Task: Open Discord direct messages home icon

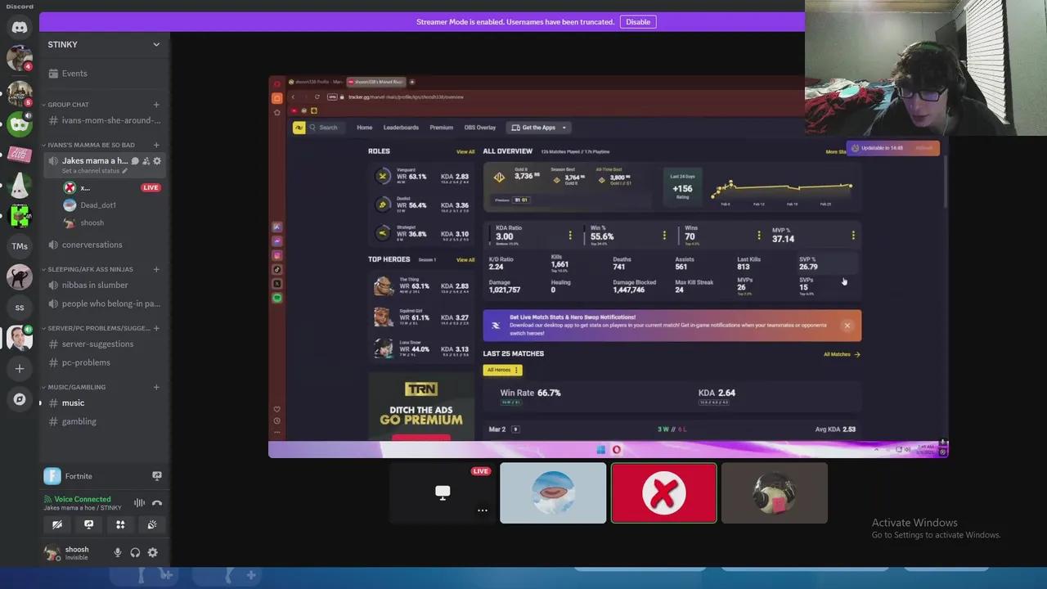Action: click(x=20, y=27)
